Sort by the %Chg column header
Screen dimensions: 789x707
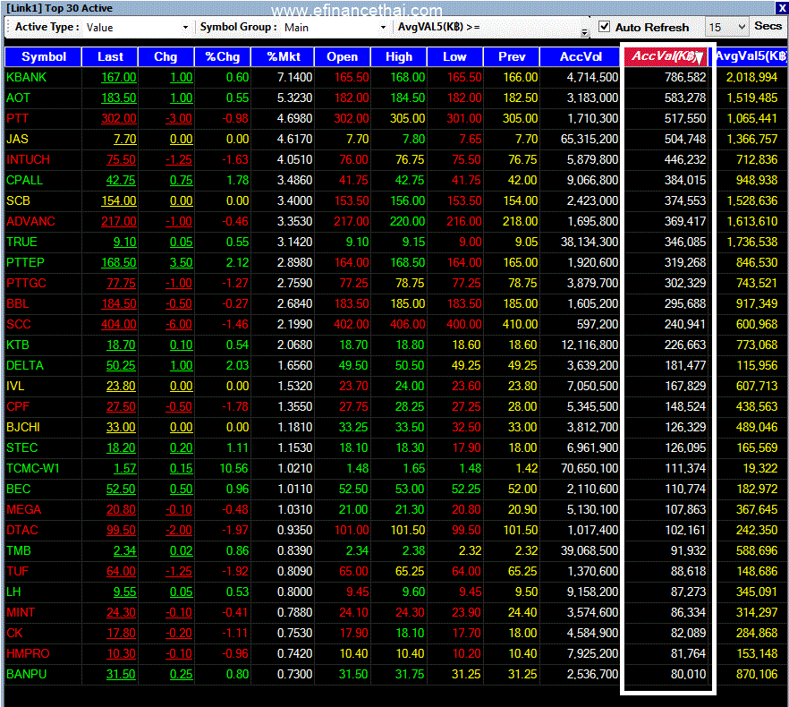click(x=223, y=57)
